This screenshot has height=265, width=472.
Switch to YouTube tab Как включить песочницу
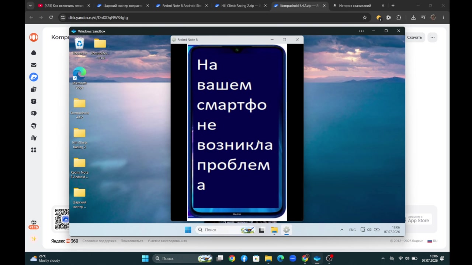[x=64, y=6]
